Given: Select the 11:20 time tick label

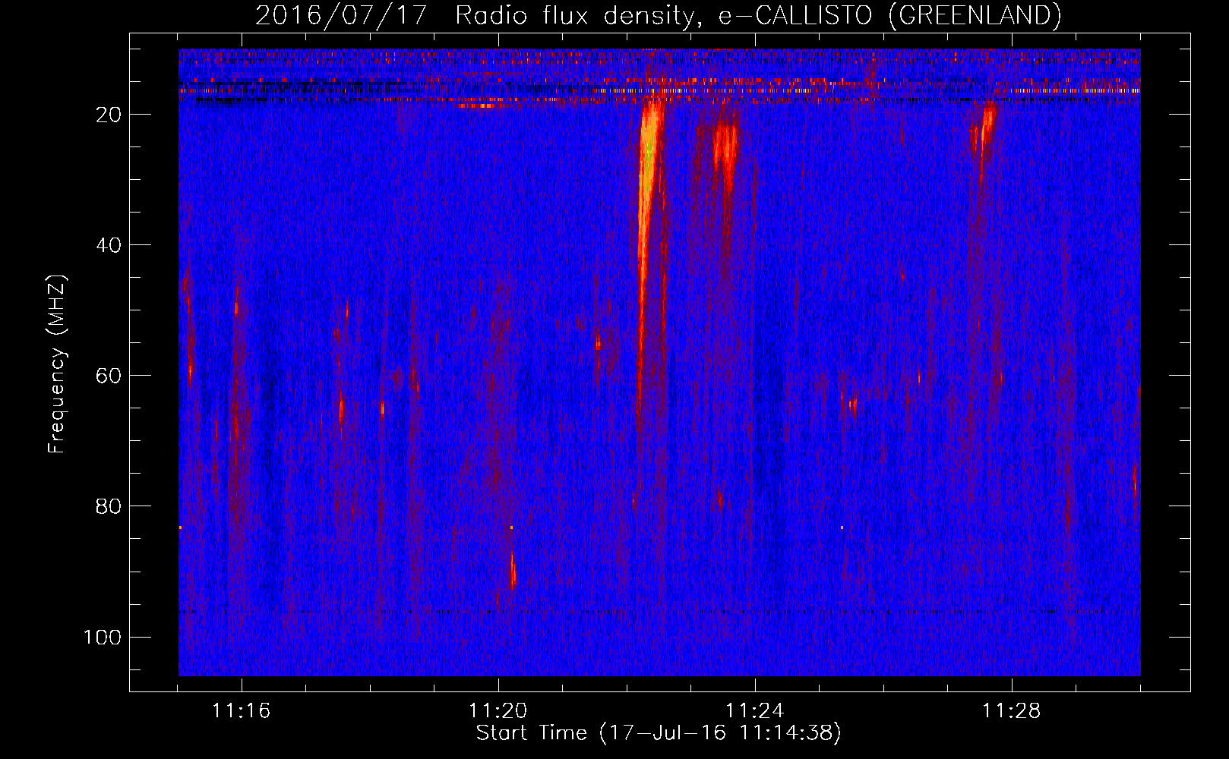Looking at the screenshot, I should 498,711.
